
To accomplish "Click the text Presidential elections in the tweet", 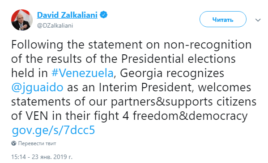I will pos(179,59).
